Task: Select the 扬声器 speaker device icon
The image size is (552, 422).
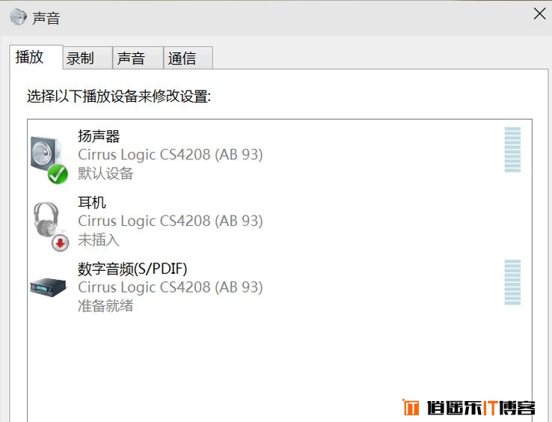Action: 49,159
